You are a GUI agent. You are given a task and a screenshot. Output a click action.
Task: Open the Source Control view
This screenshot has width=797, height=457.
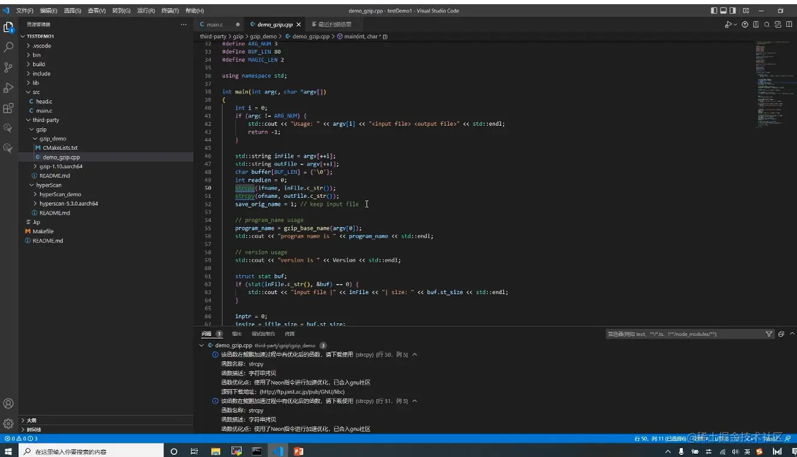click(8, 67)
